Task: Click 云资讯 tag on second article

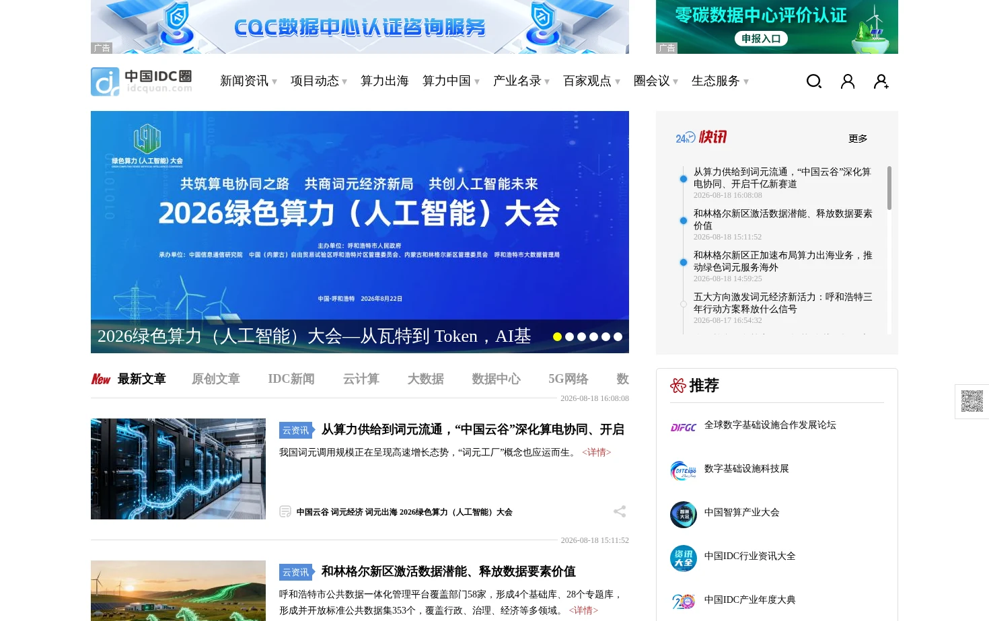Action: pyautogui.click(x=296, y=572)
